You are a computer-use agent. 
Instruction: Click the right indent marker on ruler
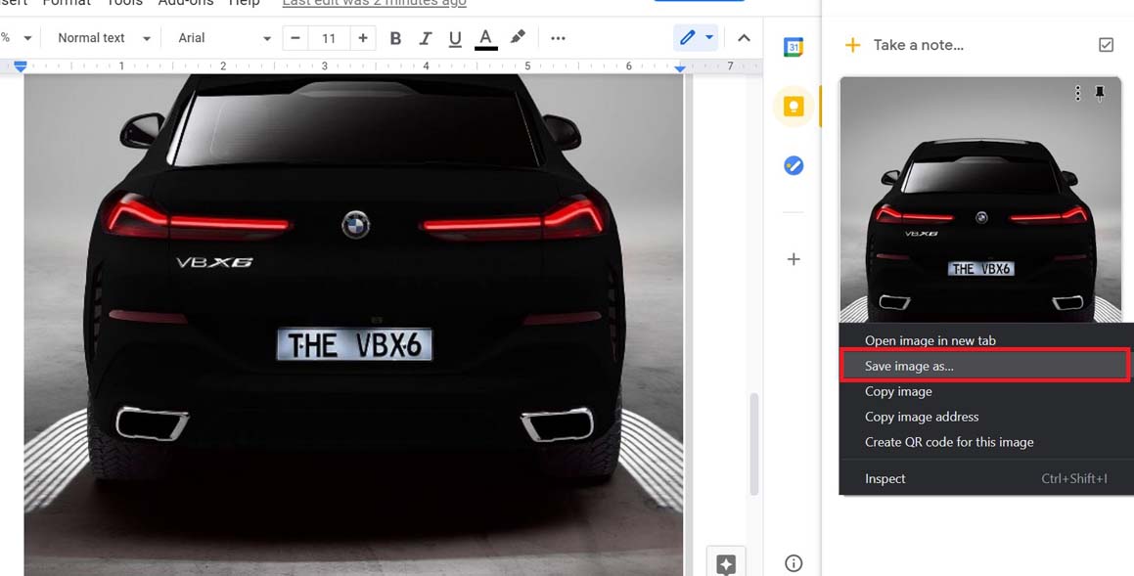click(x=679, y=67)
